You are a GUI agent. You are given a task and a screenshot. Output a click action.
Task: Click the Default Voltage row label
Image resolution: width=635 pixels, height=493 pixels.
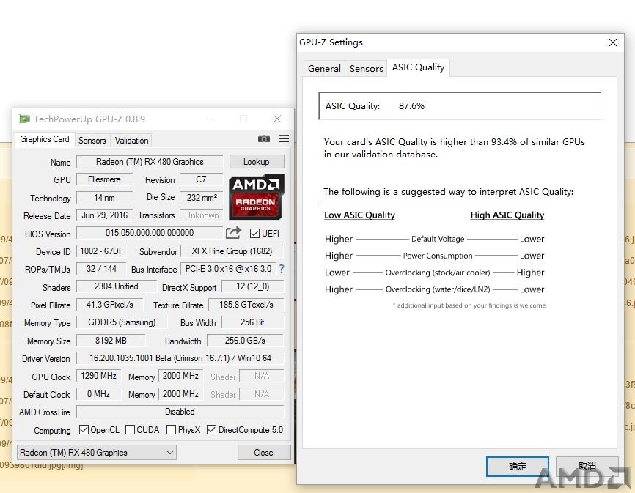pyautogui.click(x=438, y=239)
